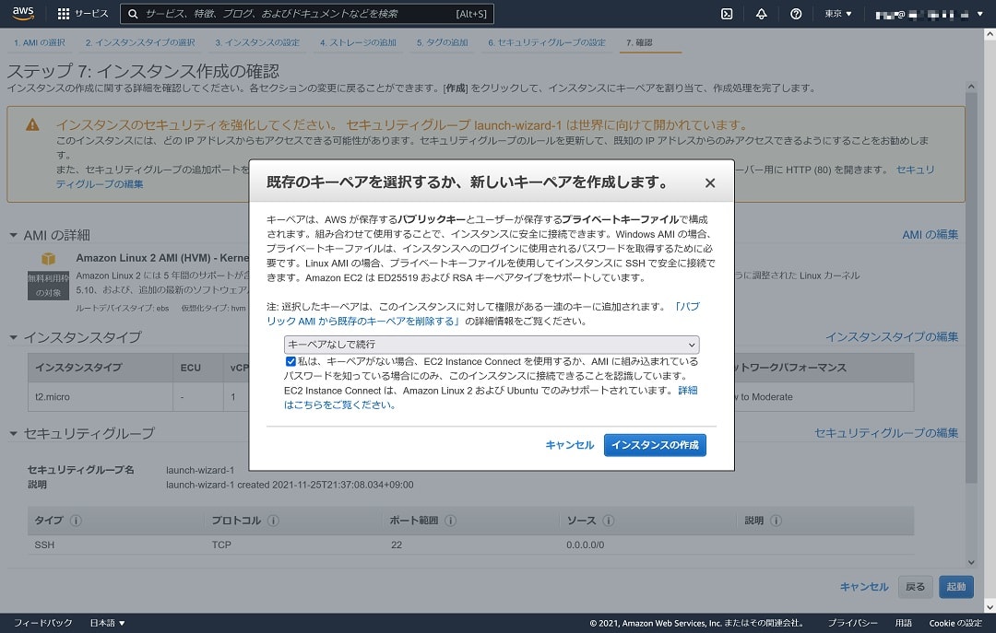Go to step 1. AMI の選択 tab

coord(40,42)
